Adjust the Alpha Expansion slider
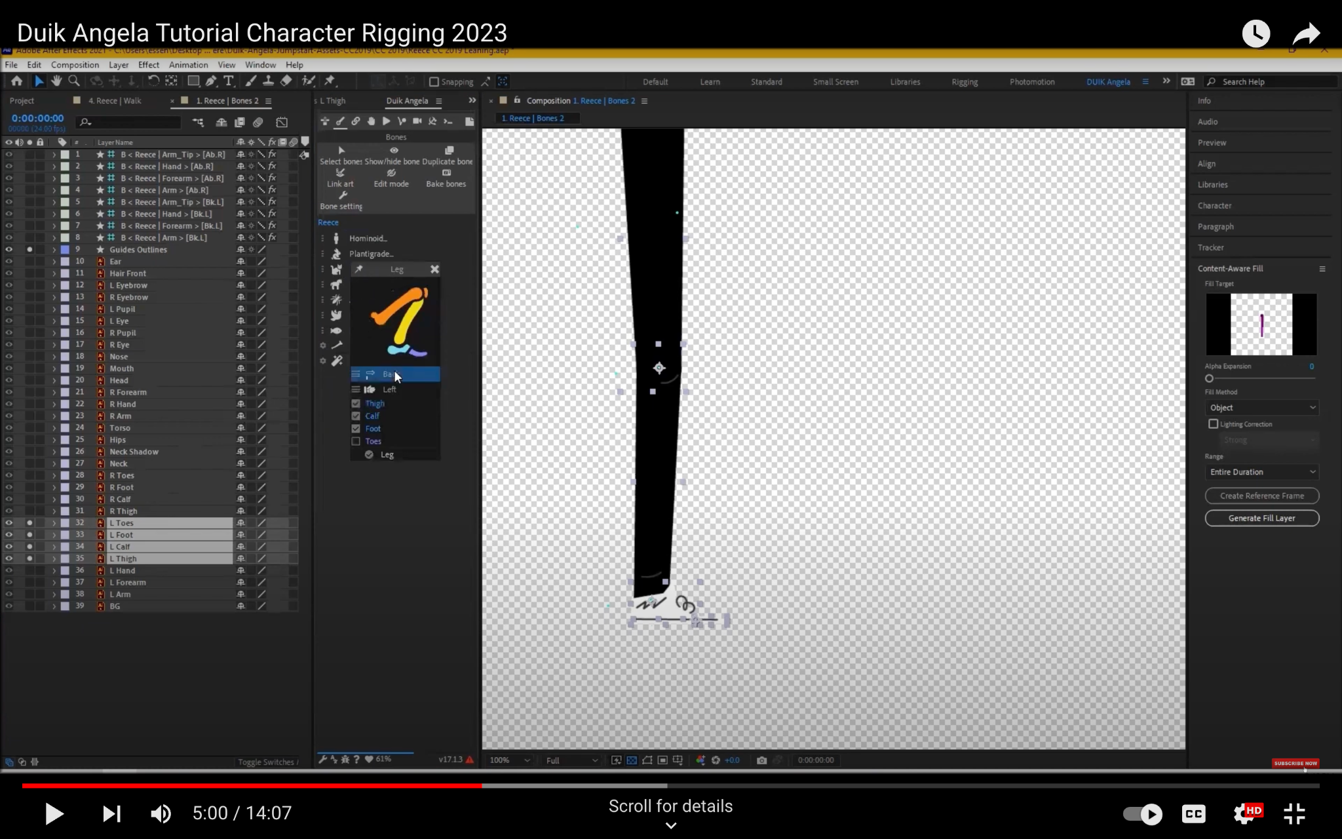The width and height of the screenshot is (1342, 839). coord(1210,378)
